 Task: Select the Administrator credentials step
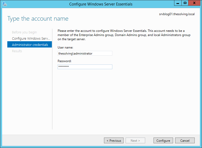(29, 45)
